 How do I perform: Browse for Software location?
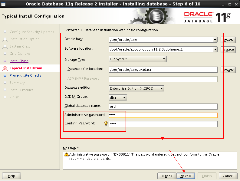tap(228, 50)
